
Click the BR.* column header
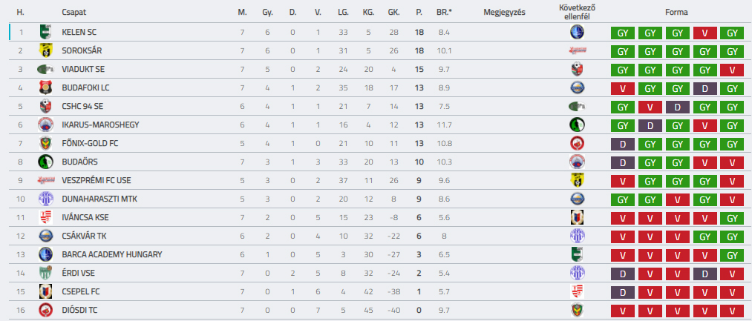444,13
